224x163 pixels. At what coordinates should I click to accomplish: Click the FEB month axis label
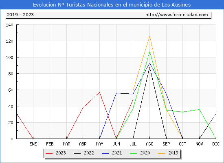pos(50,144)
